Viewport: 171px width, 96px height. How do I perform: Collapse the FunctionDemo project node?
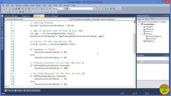click(139, 24)
